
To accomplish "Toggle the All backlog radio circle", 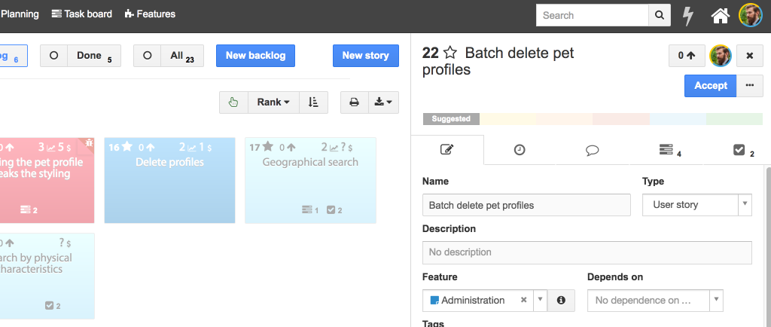I will 147,56.
